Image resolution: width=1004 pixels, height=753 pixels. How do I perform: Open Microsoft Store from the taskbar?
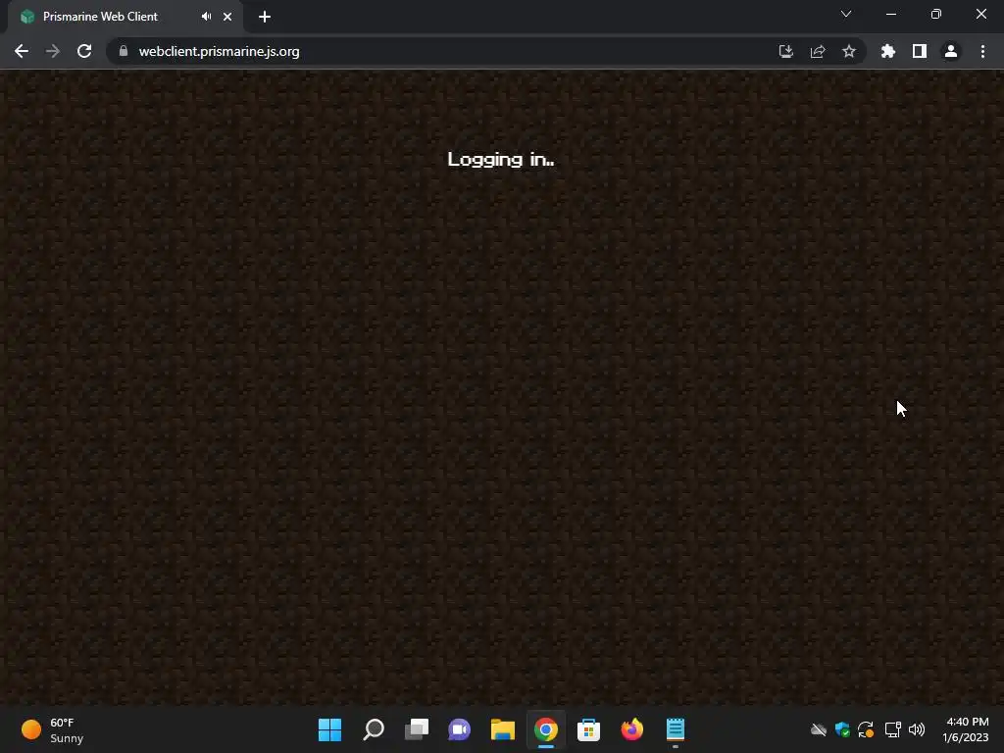588,729
